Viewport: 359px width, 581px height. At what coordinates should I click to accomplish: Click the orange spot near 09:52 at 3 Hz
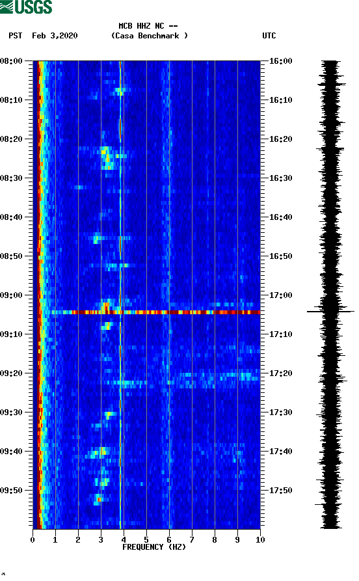(99, 499)
